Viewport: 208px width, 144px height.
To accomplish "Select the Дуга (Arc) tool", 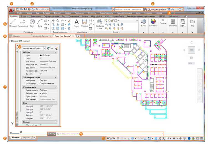I will [x=40, y=23].
